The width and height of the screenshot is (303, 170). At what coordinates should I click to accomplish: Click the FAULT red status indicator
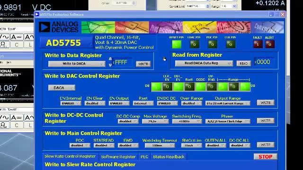258,44
